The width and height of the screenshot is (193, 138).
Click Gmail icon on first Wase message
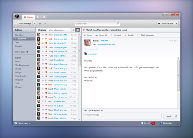[46, 35]
